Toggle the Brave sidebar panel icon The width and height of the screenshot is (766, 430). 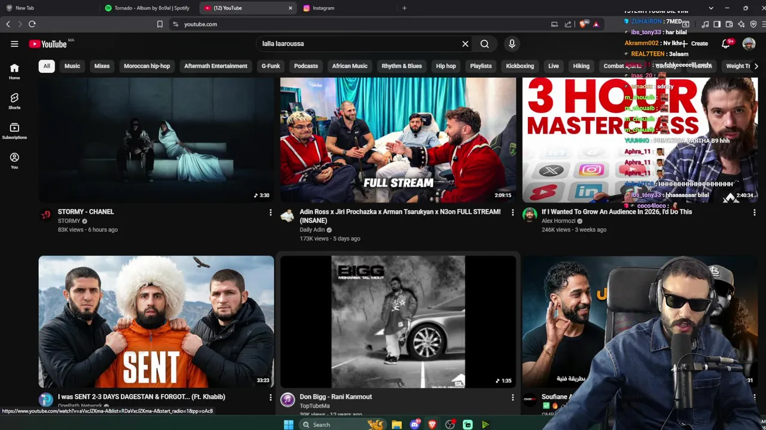click(717, 24)
